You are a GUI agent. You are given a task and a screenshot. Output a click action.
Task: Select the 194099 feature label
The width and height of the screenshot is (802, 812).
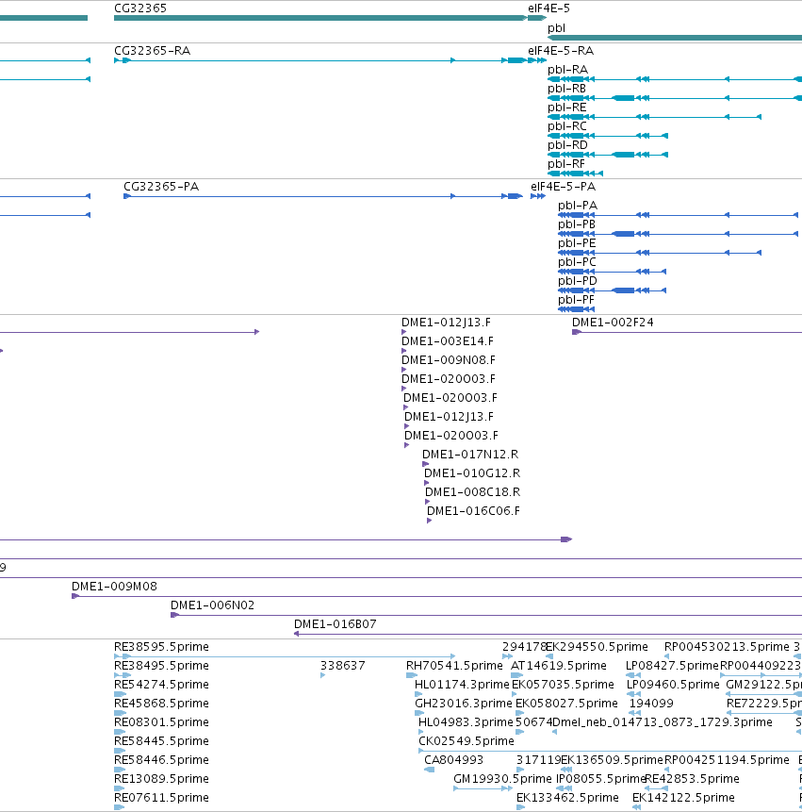(651, 704)
